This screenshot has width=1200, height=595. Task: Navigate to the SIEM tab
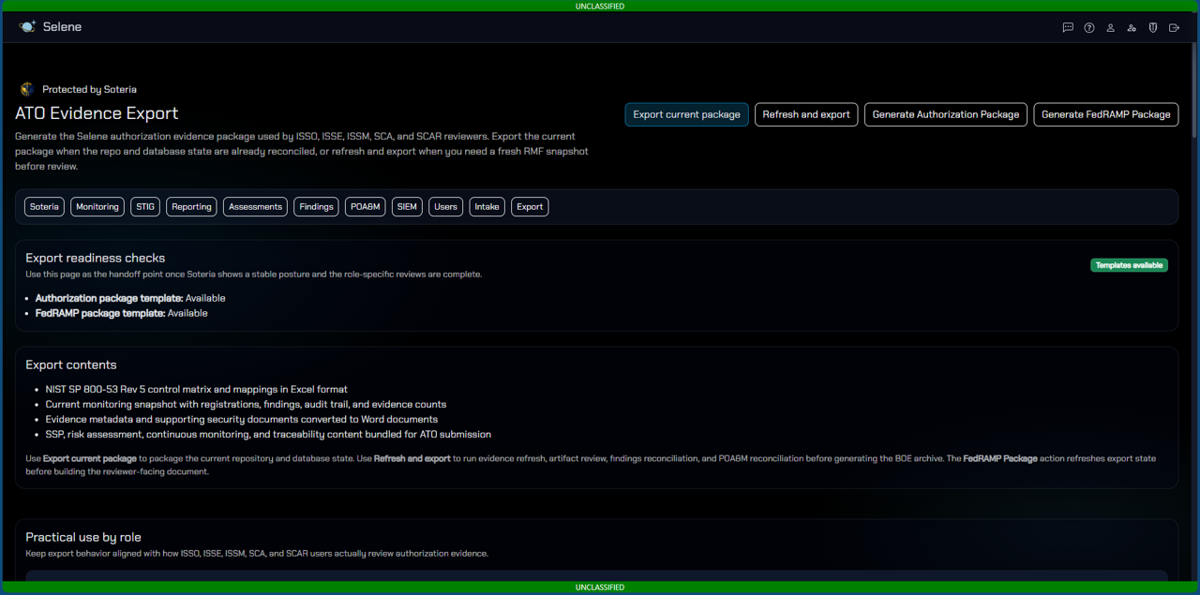pos(407,207)
